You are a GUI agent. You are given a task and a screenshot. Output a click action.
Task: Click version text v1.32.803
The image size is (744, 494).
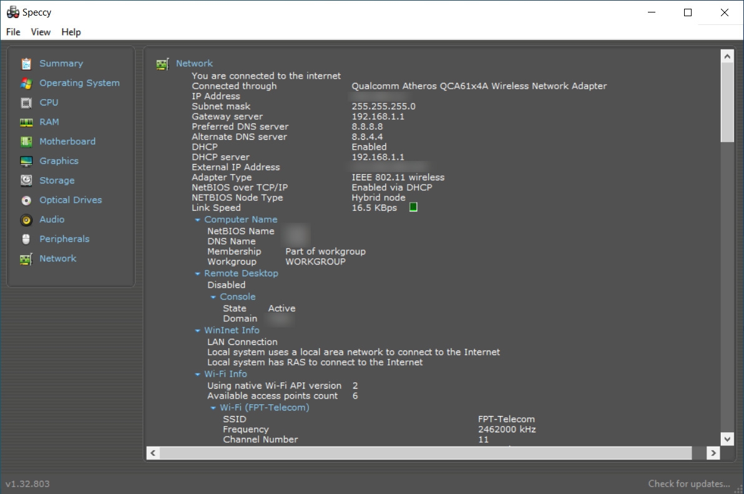27,483
